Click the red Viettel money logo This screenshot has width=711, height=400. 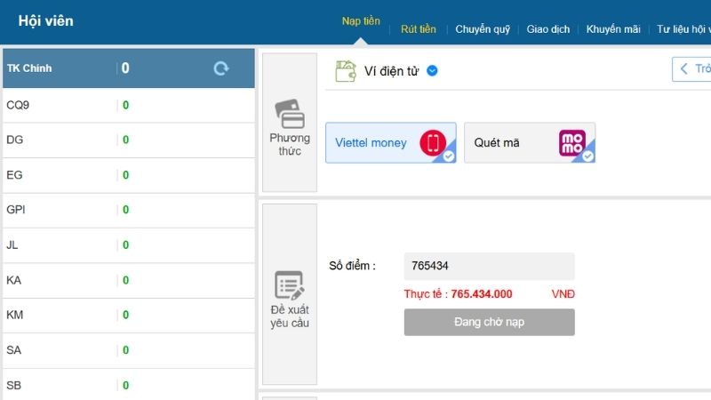pyautogui.click(x=433, y=143)
